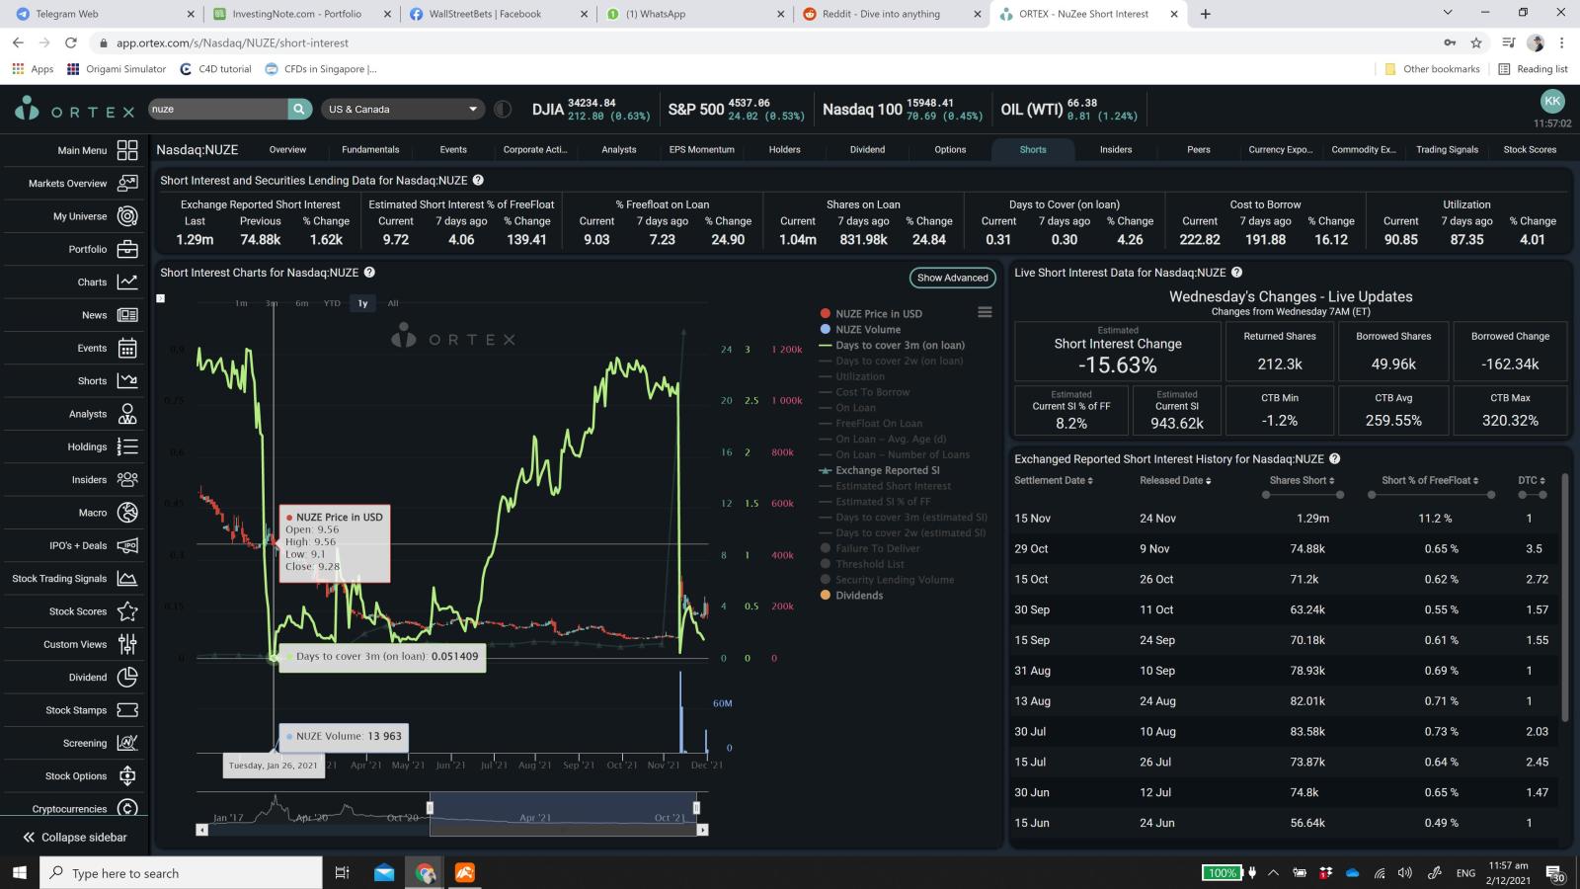This screenshot has width=1580, height=889.
Task: Switch to the Fundamentals tab
Action: [x=370, y=150]
